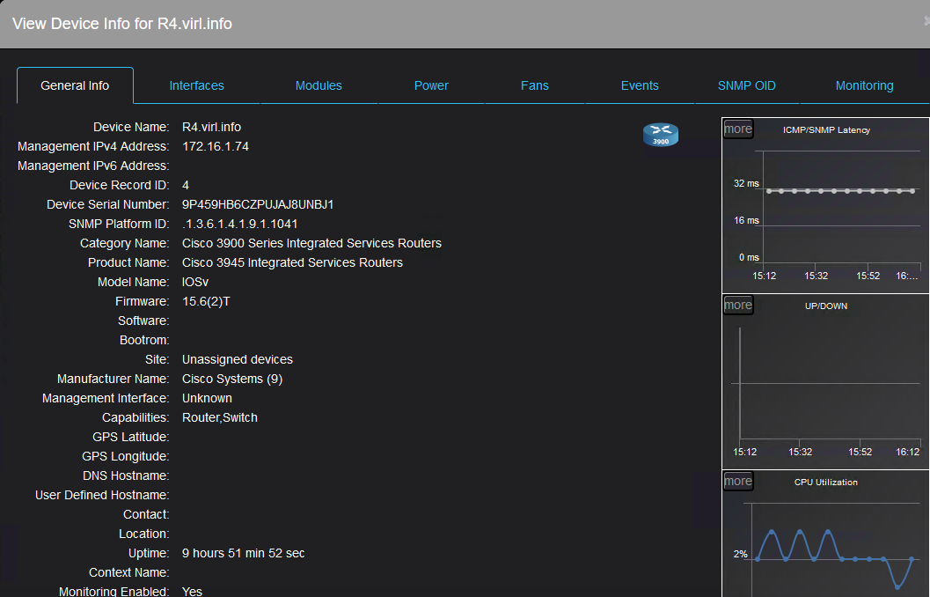Click the 'UP/DOWN' chart title

[825, 306]
